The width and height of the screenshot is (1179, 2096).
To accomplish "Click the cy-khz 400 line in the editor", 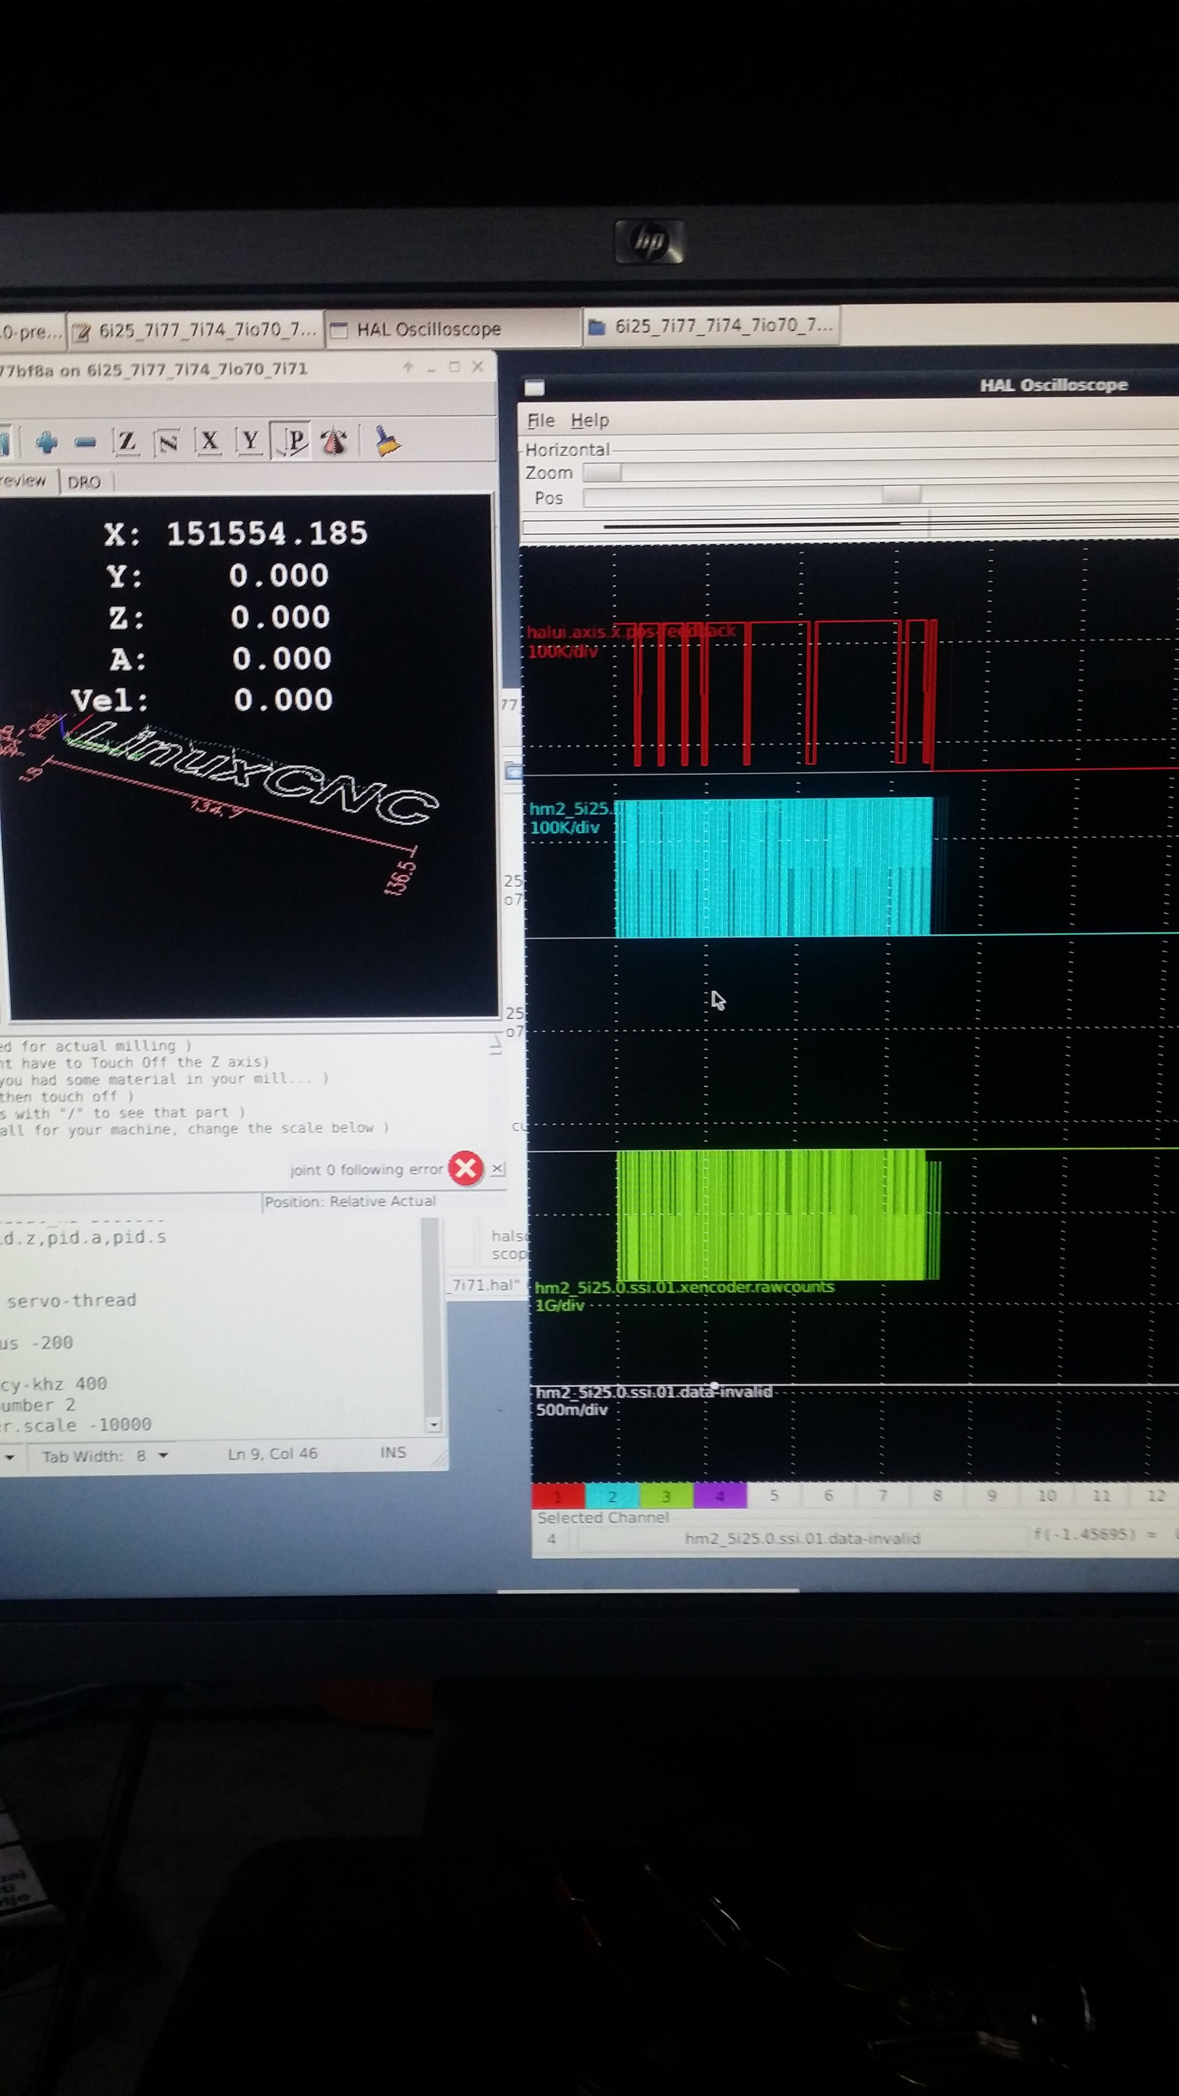I will click(x=54, y=1383).
